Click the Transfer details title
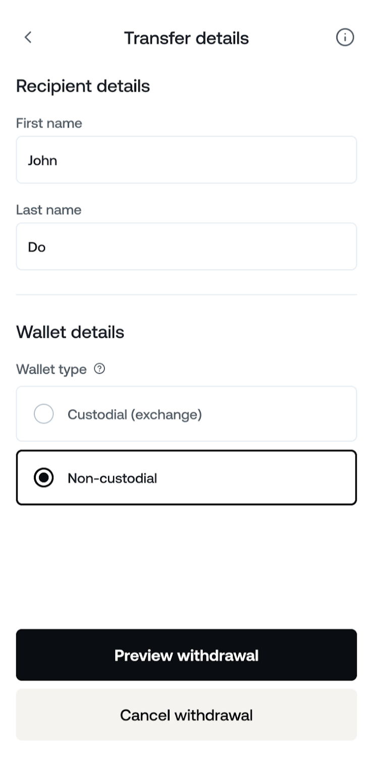 tap(186, 38)
